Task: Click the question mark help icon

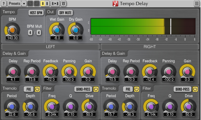Action: pos(4,3)
